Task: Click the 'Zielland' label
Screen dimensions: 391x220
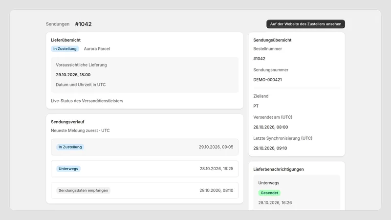Action: coord(261,96)
